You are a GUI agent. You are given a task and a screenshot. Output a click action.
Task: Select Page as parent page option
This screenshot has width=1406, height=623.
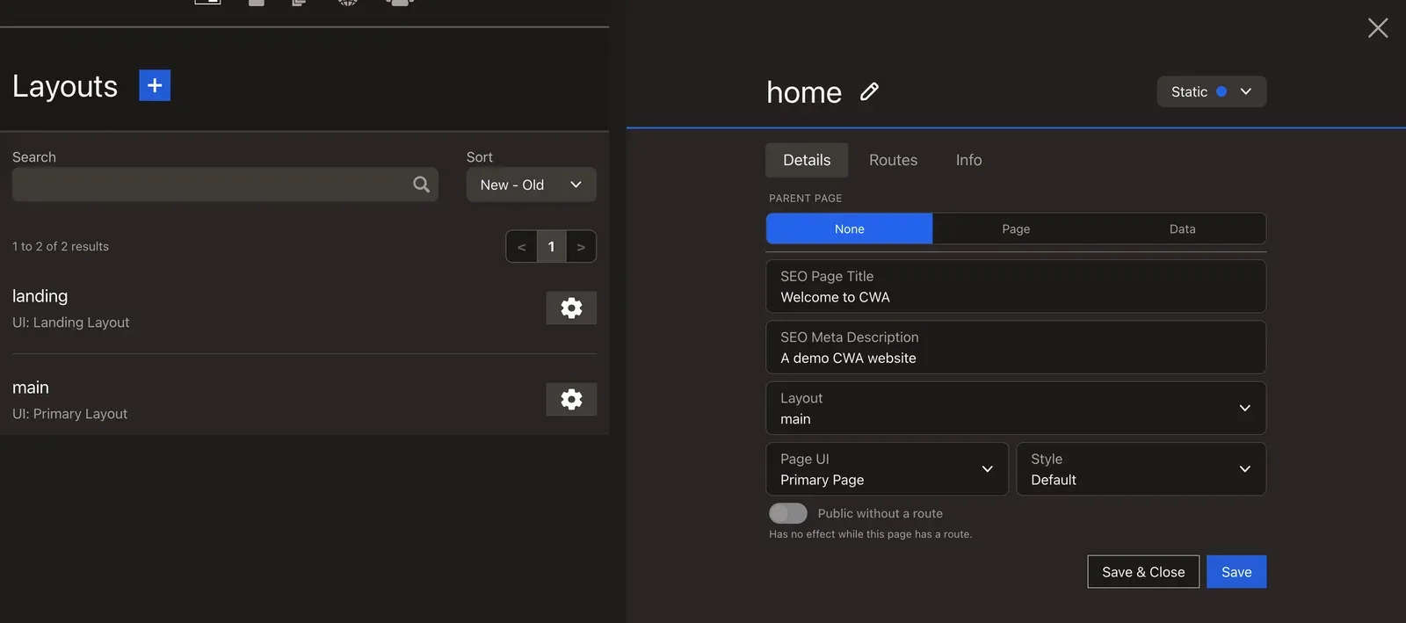coord(1016,228)
